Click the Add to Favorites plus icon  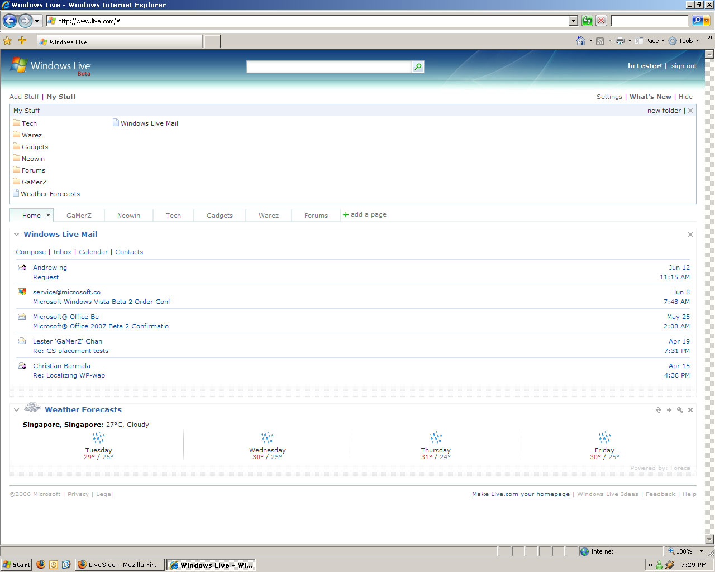click(22, 40)
